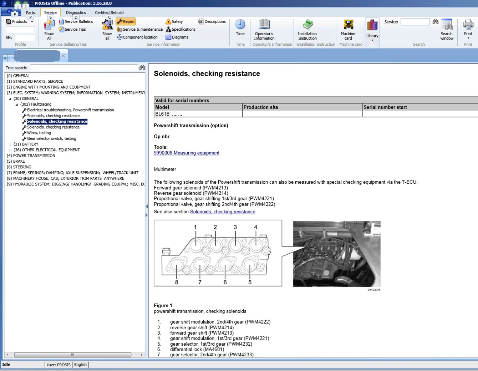The height and width of the screenshot is (371, 478).
Task: Collapse the (302) Faulttracing tree node
Action: click(x=17, y=105)
